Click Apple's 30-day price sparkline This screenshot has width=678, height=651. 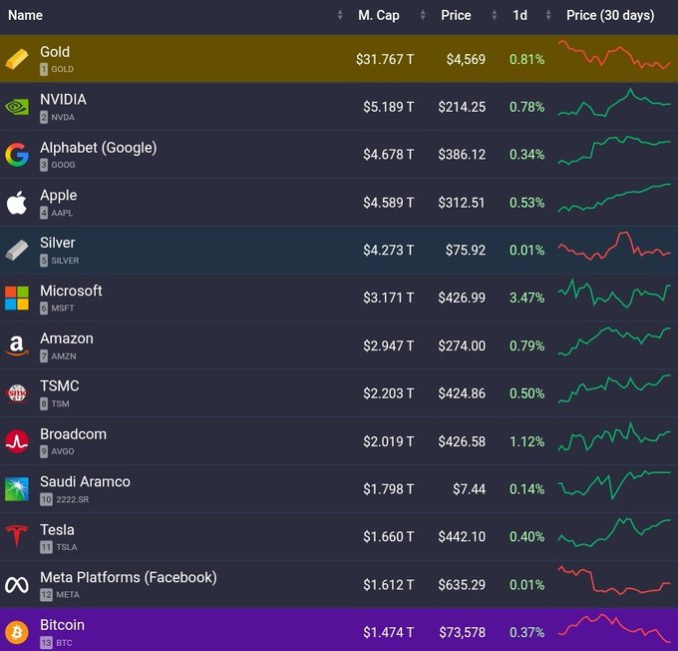coord(614,198)
